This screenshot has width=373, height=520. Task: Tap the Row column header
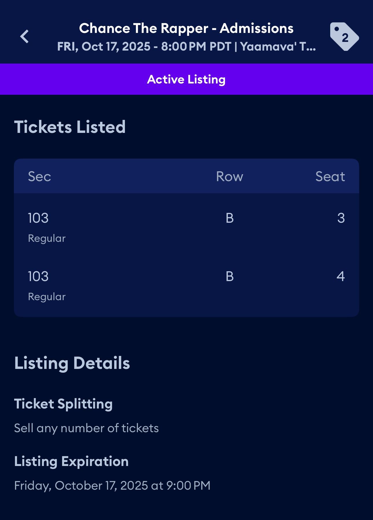point(230,177)
